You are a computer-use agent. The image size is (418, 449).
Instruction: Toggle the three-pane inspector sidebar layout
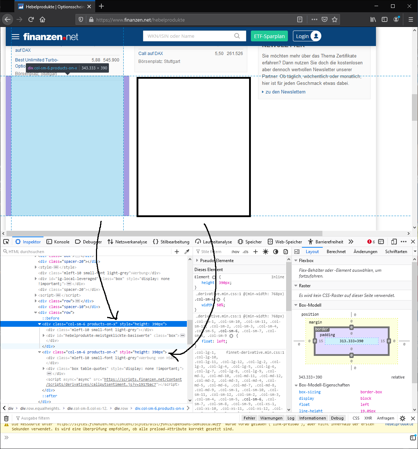[x=297, y=252]
